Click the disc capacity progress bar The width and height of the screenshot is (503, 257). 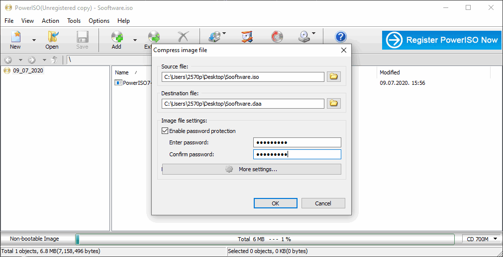(x=265, y=239)
